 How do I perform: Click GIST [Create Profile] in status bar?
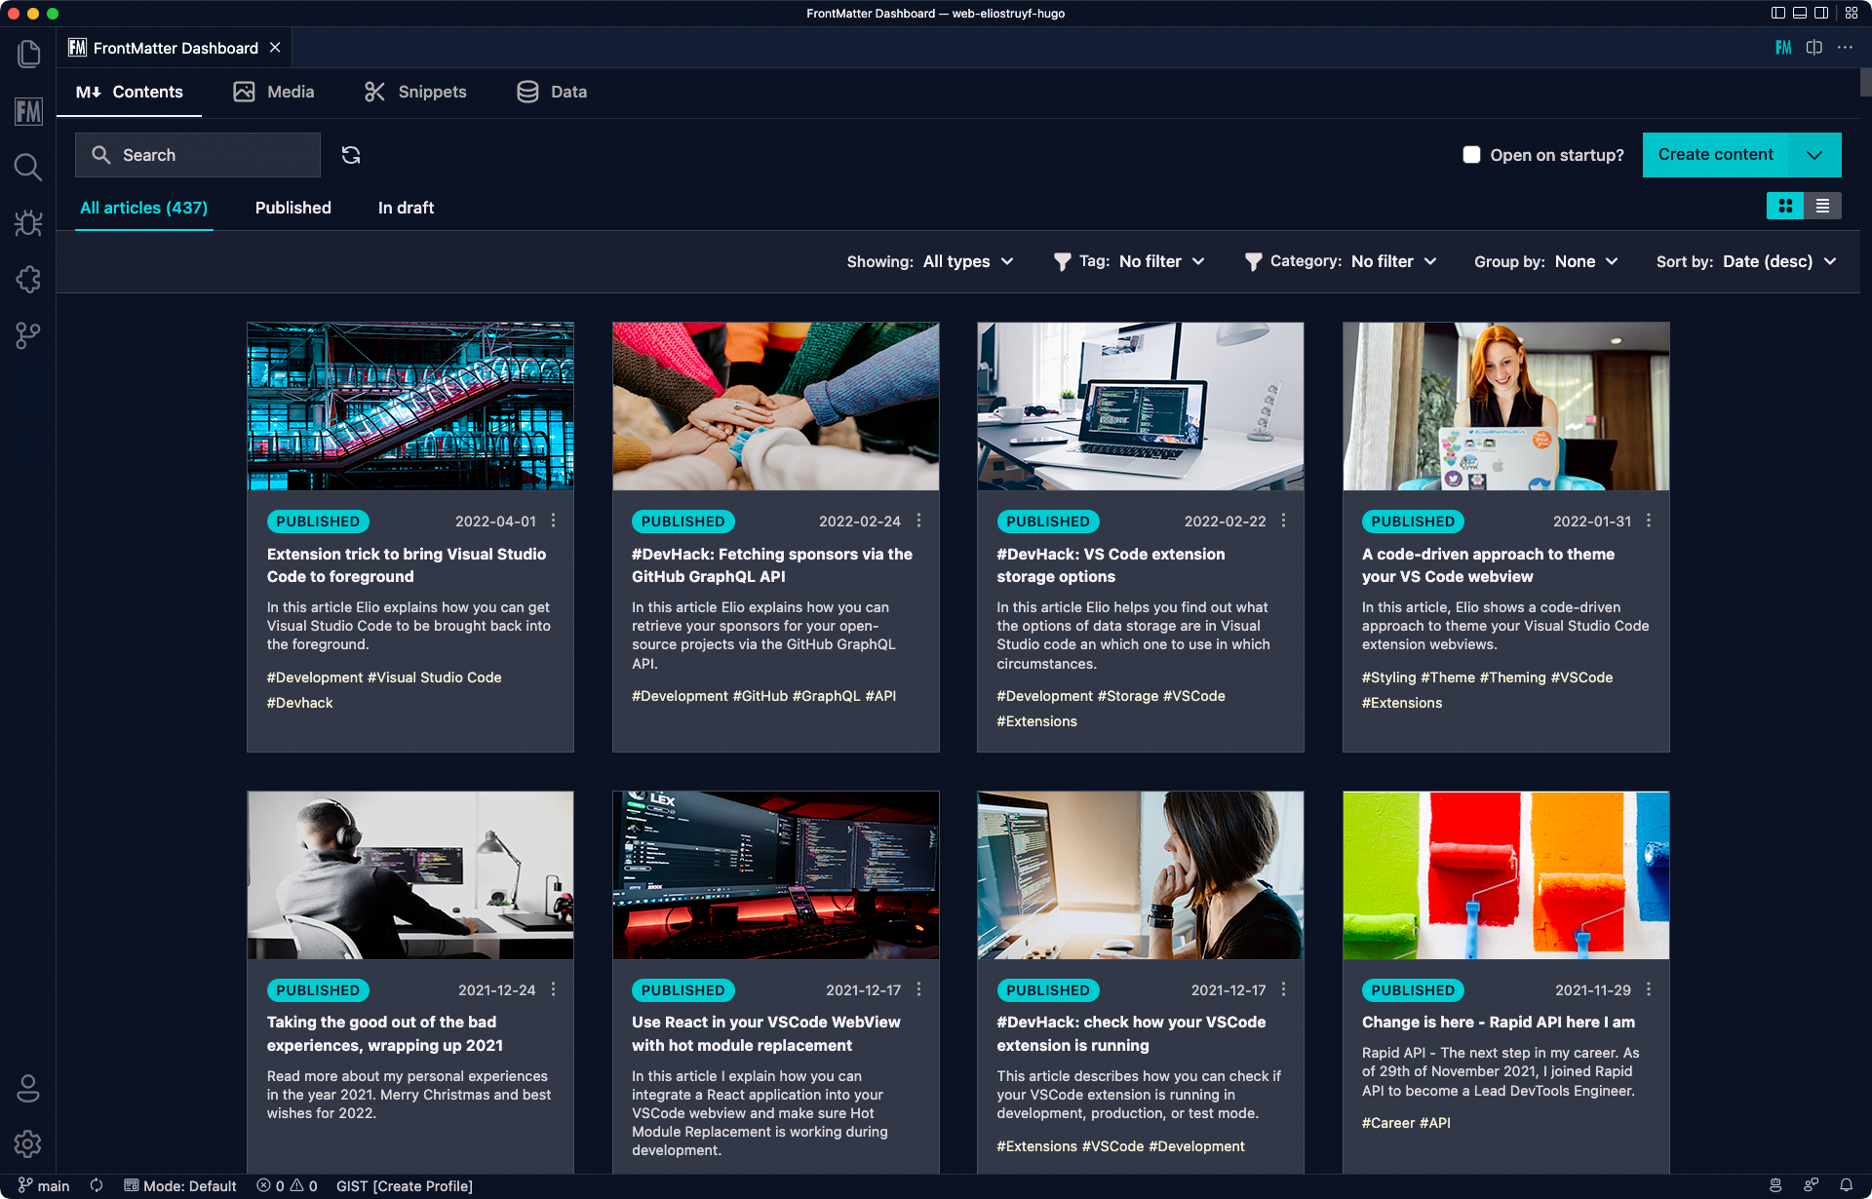(405, 1185)
